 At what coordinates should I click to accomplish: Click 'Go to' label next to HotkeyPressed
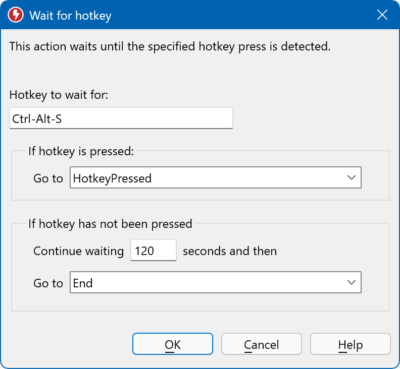coord(48,178)
